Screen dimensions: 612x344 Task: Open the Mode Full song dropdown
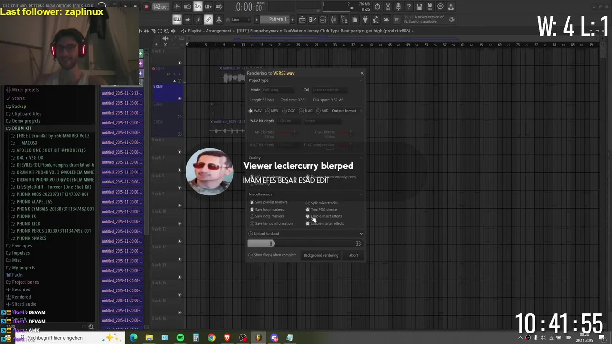278,90
